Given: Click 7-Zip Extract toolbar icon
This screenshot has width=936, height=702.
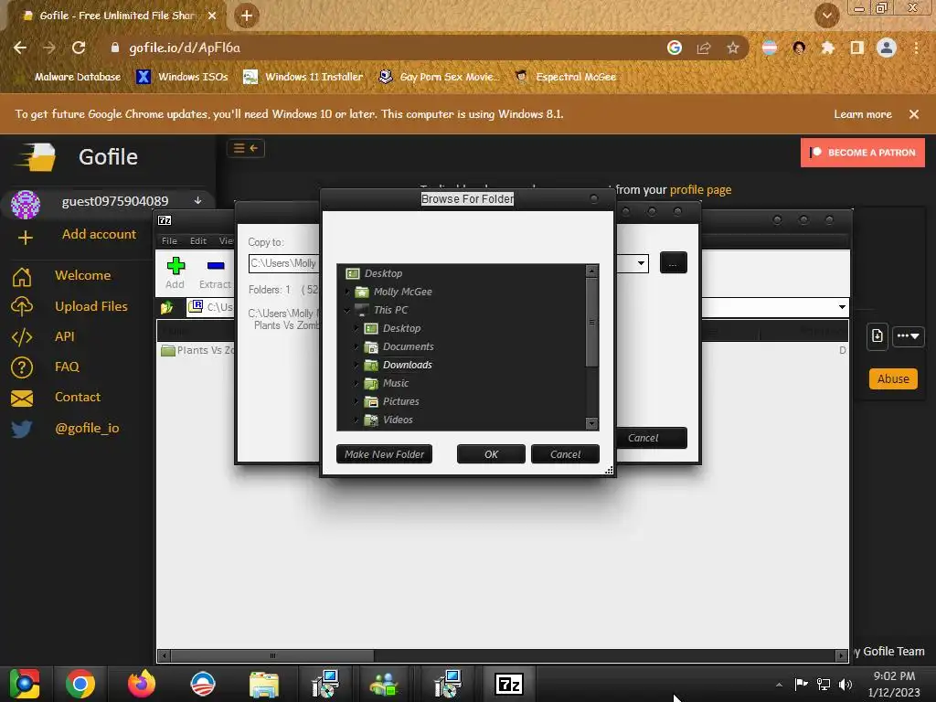Looking at the screenshot, I should (x=215, y=272).
